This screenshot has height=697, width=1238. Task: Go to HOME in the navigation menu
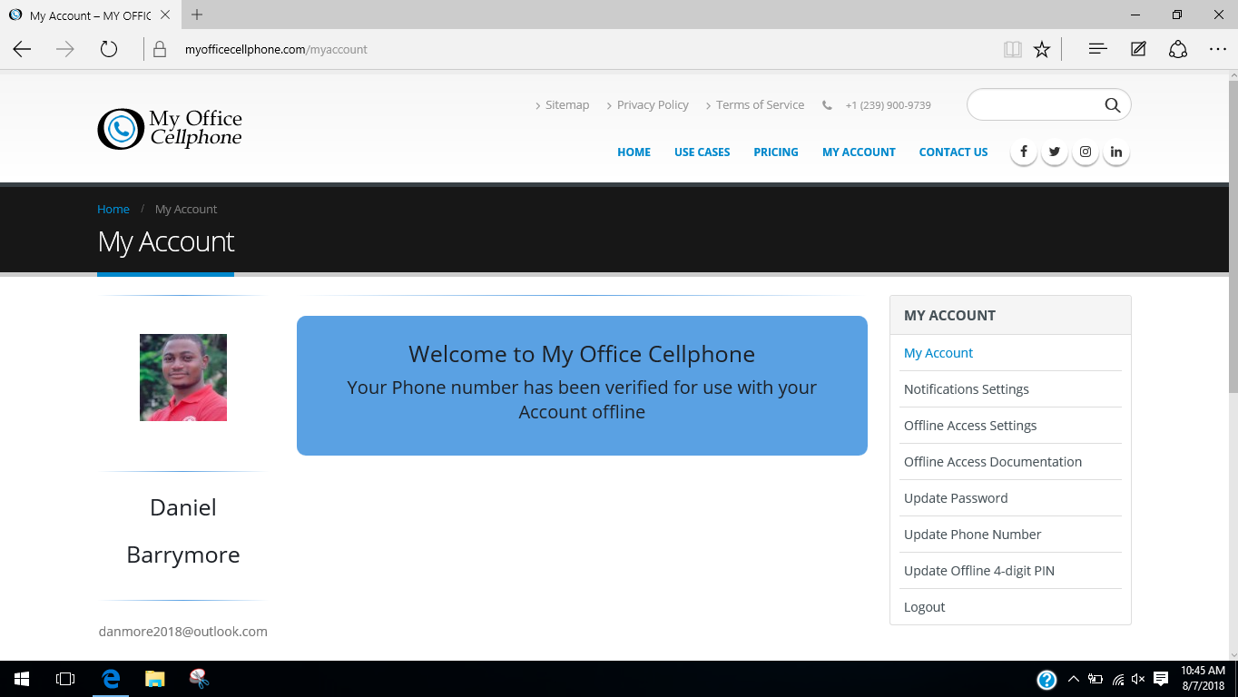pos(634,152)
